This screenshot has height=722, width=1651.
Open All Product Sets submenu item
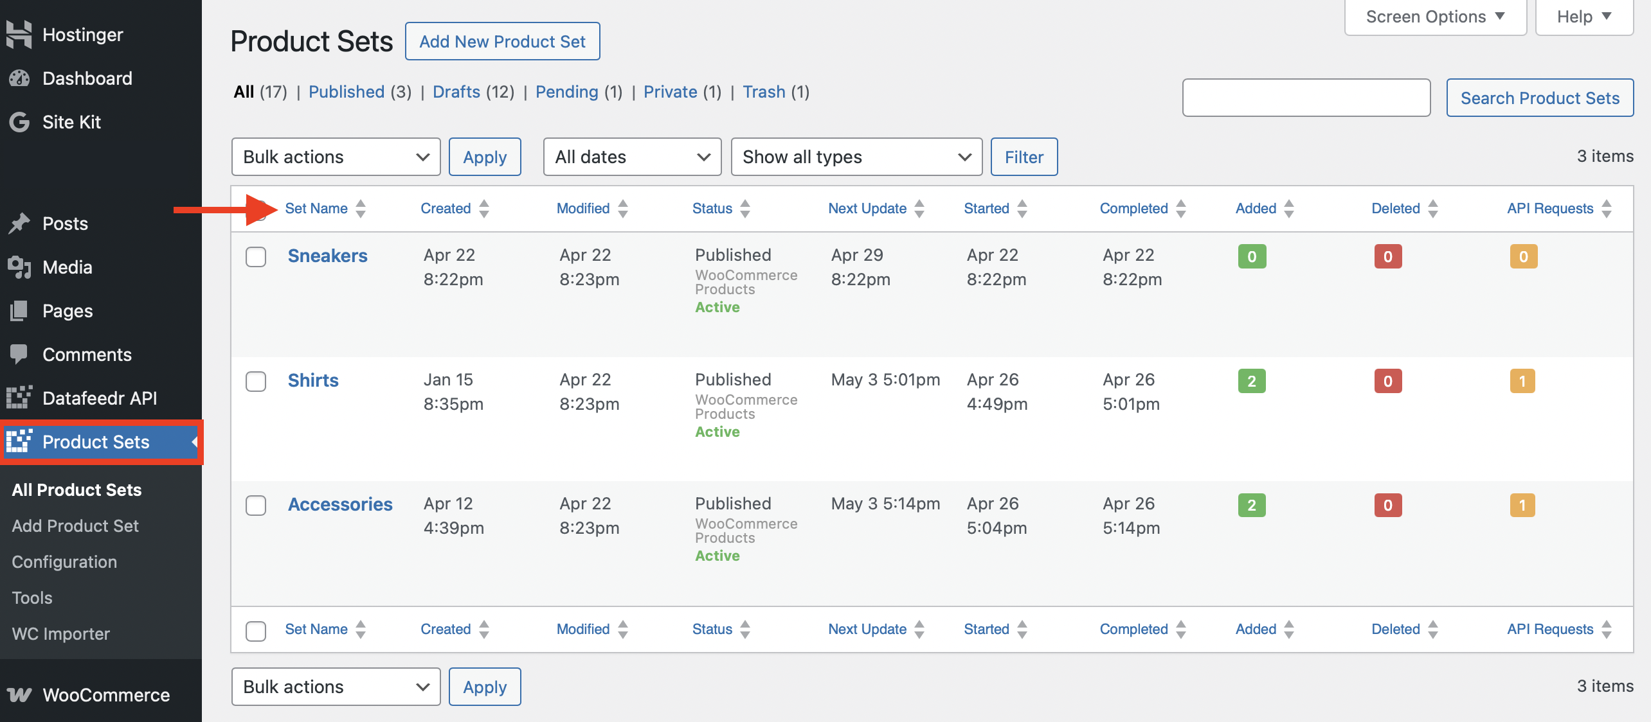[x=77, y=489]
